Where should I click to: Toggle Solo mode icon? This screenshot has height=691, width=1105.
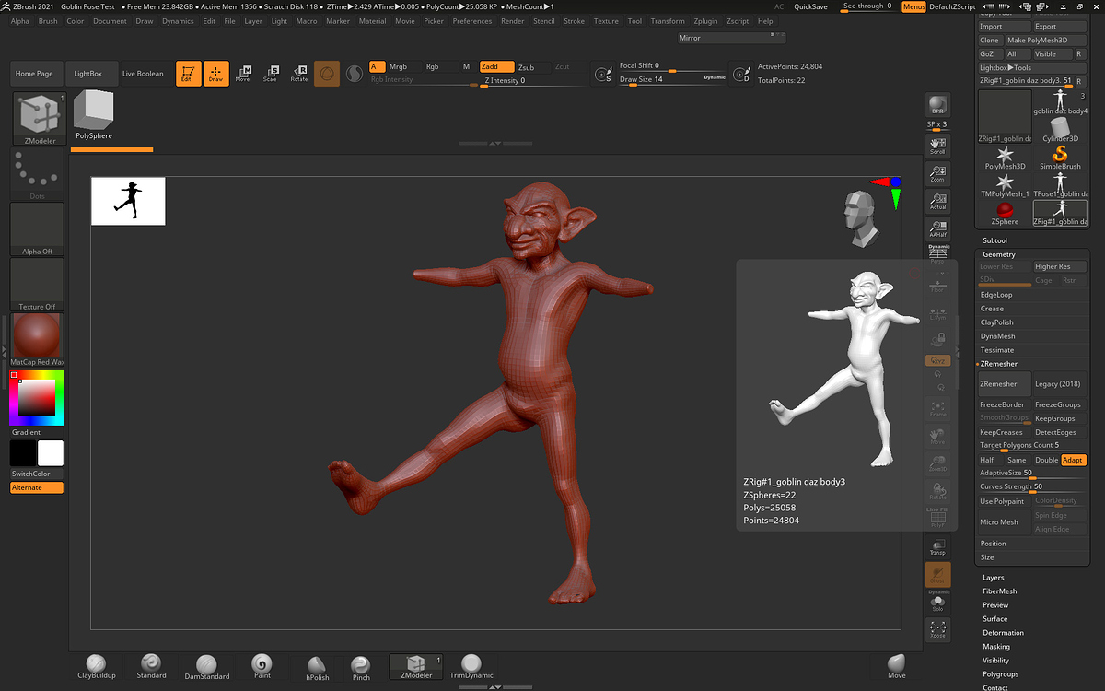point(937,602)
